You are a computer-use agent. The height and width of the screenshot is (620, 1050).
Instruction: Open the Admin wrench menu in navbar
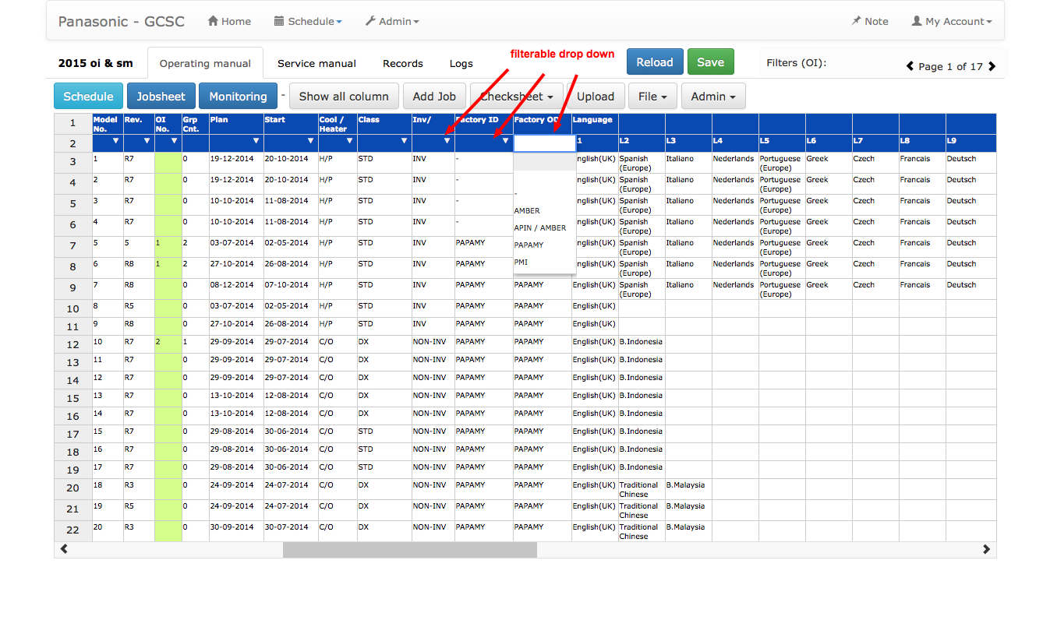391,22
